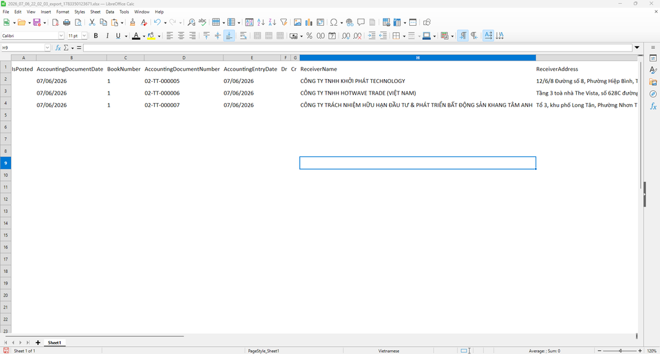
Task: Open the Function Wizard fx icon
Action: click(58, 48)
